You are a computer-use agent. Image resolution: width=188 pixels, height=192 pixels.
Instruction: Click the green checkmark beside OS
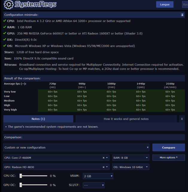click(5, 46)
